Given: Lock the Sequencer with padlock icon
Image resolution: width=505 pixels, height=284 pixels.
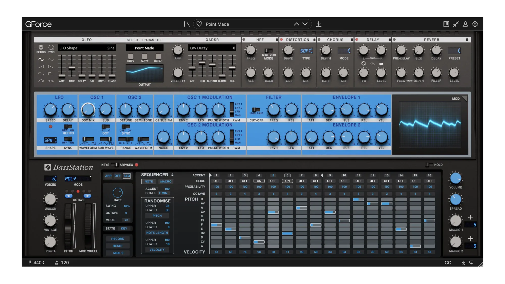Looking at the screenshot, I should click(172, 175).
